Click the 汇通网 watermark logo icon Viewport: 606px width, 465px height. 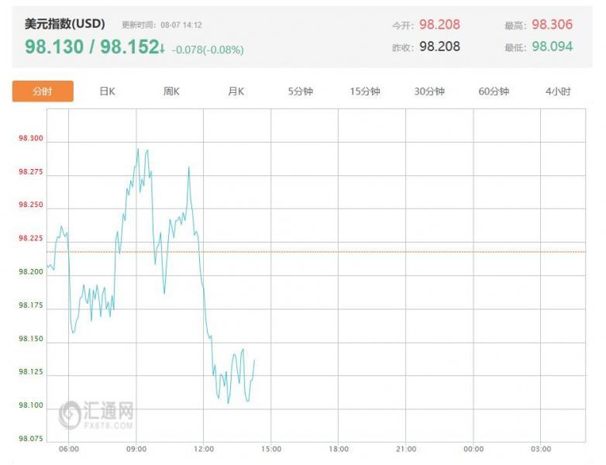tap(69, 413)
